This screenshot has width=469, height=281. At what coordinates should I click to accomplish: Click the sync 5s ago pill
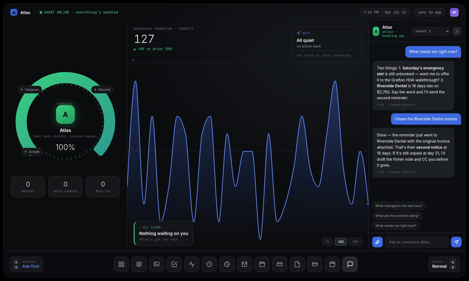pos(430,12)
